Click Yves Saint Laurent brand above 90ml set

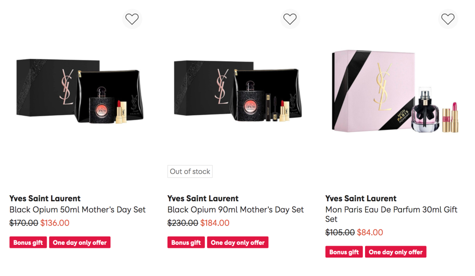pyautogui.click(x=203, y=199)
